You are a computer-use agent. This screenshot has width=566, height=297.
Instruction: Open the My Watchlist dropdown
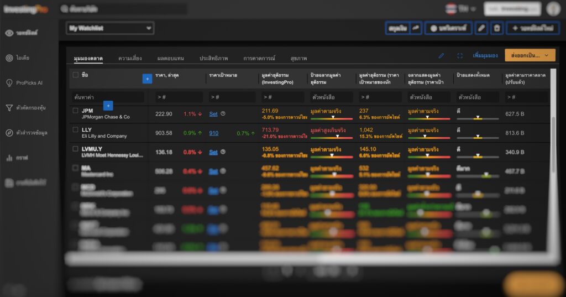pyautogui.click(x=110, y=28)
